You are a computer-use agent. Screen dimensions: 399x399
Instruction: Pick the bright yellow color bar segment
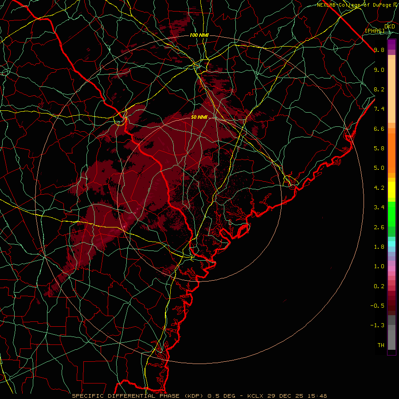pos(391,190)
